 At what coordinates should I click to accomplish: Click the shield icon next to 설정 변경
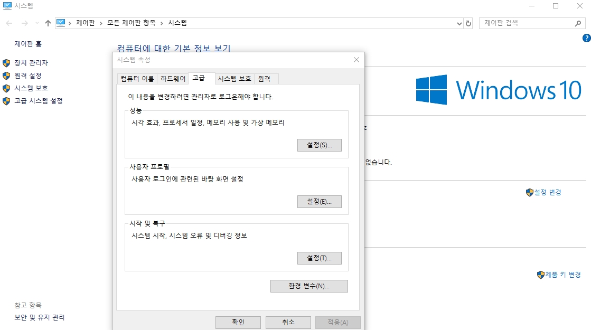pos(530,193)
